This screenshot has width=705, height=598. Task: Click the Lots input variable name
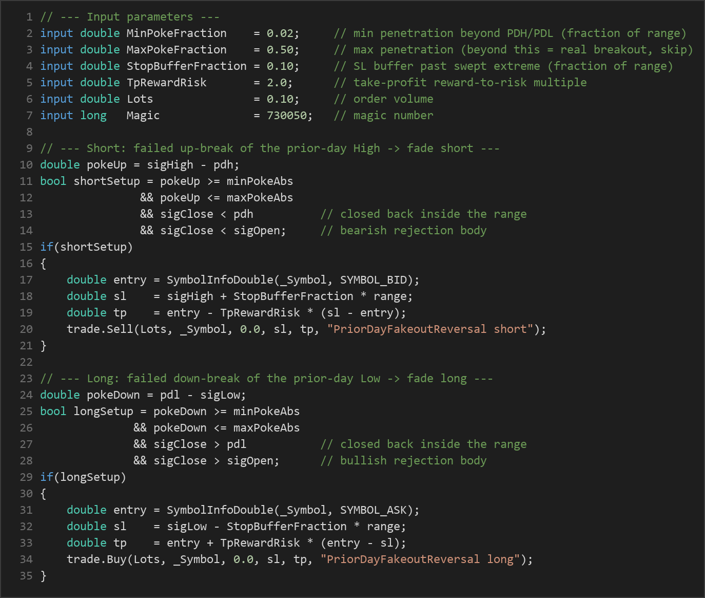(140, 99)
